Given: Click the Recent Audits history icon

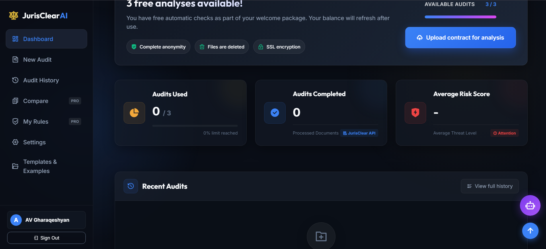Looking at the screenshot, I should point(131,186).
